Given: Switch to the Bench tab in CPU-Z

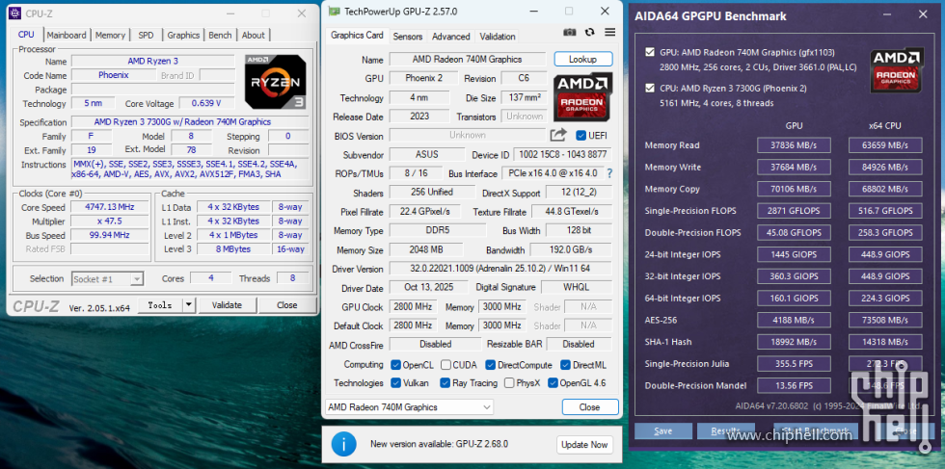Looking at the screenshot, I should pos(220,35).
